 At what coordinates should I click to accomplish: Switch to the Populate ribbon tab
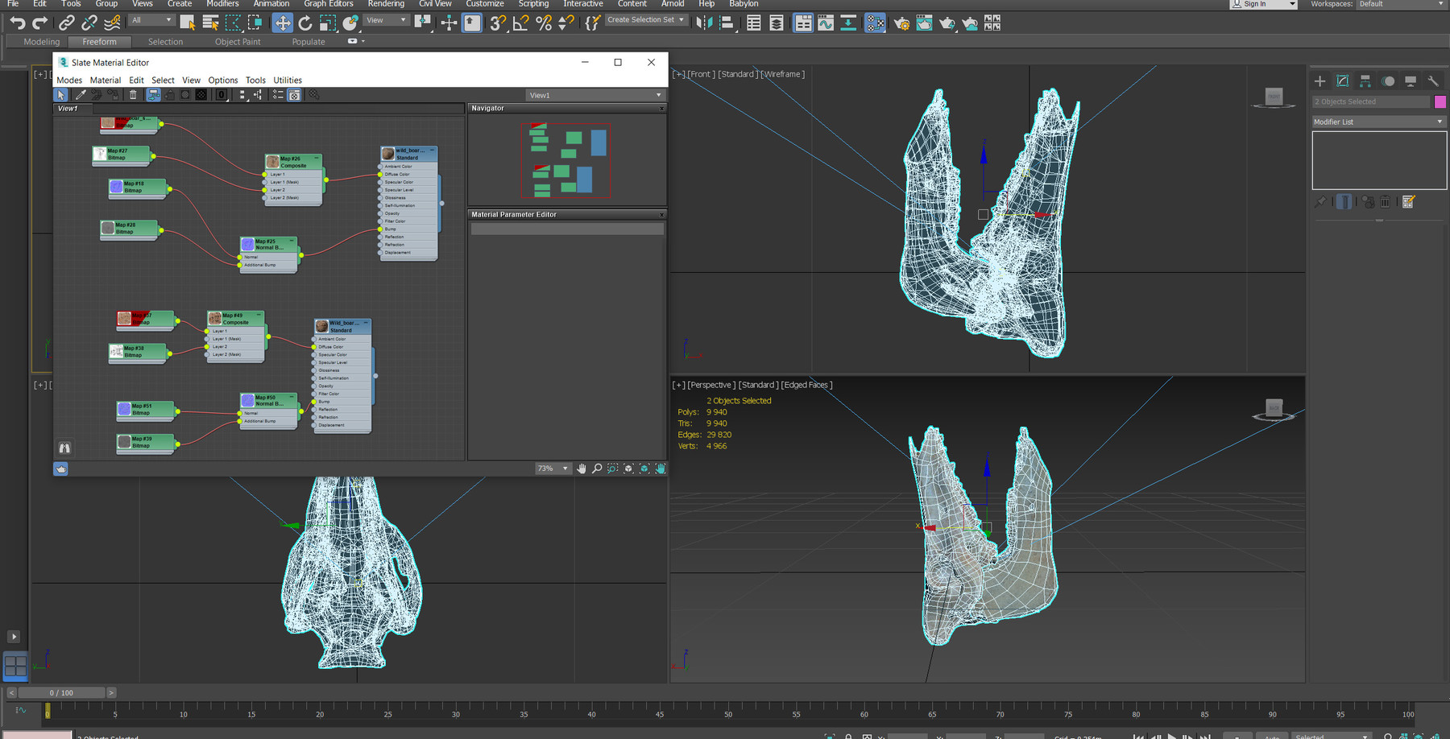(309, 42)
